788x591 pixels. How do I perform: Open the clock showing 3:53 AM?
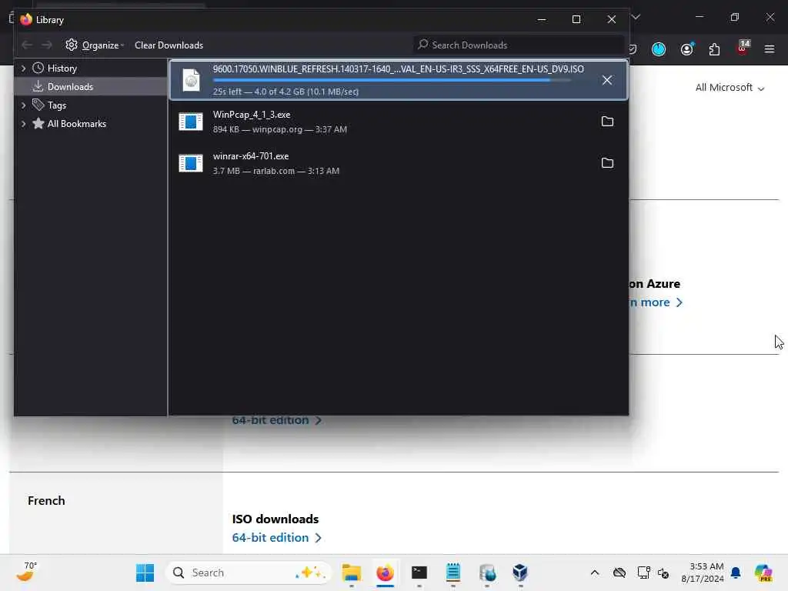(x=703, y=573)
